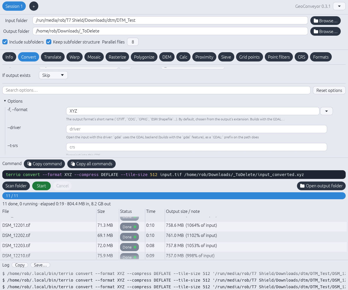Image resolution: width=348 pixels, height=290 pixels.
Task: Open the Point filters tab
Action: (x=279, y=57)
